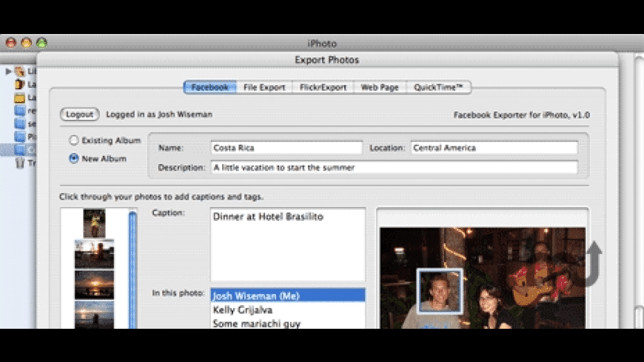Expand the Library disclosure triangle in the iPhoto sidebar
Screen dimensions: 644x362
(8, 72)
